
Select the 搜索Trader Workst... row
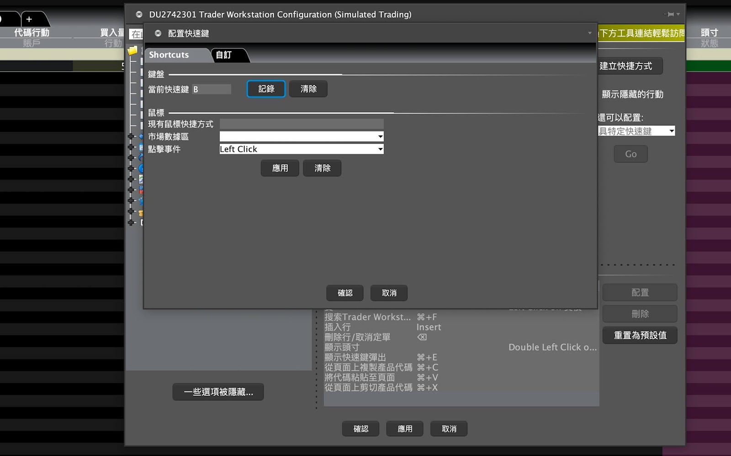point(461,317)
